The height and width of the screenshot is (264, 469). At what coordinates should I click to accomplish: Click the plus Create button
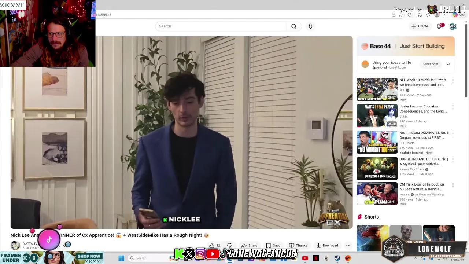pos(420,26)
